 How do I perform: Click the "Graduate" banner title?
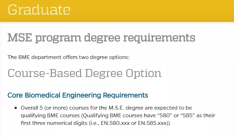point(39,10)
